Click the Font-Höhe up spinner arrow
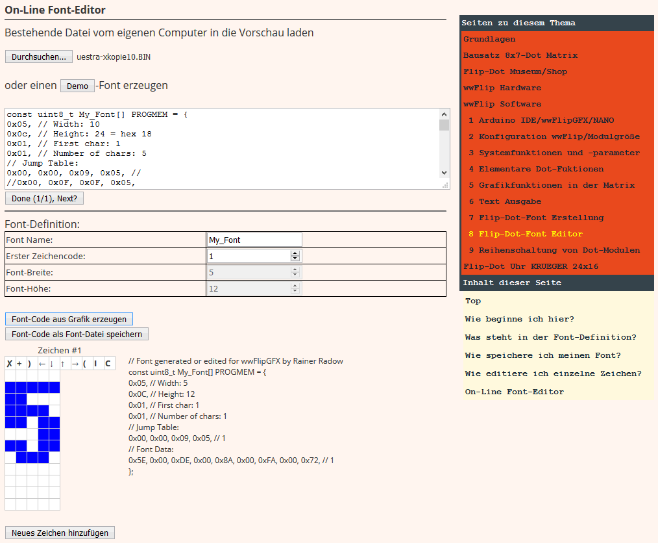The width and height of the screenshot is (658, 543). click(x=295, y=286)
